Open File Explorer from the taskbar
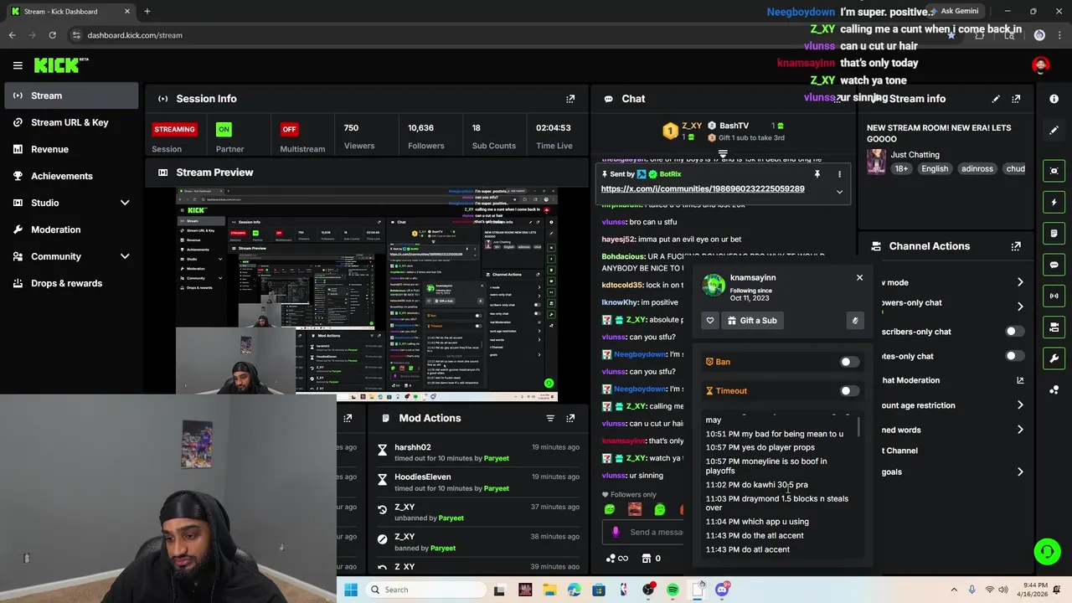 tap(549, 590)
